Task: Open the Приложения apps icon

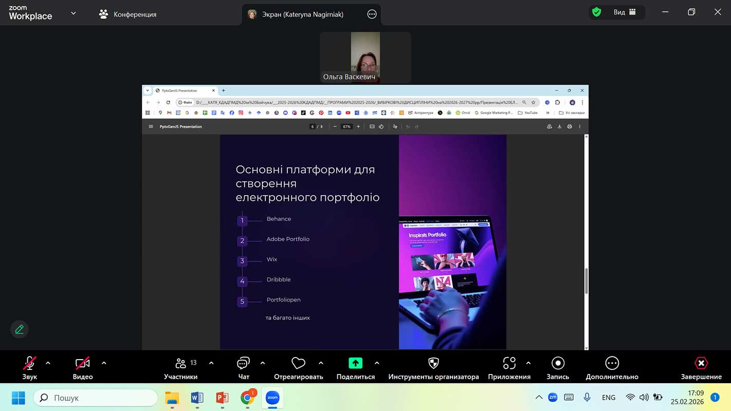Action: tap(509, 364)
